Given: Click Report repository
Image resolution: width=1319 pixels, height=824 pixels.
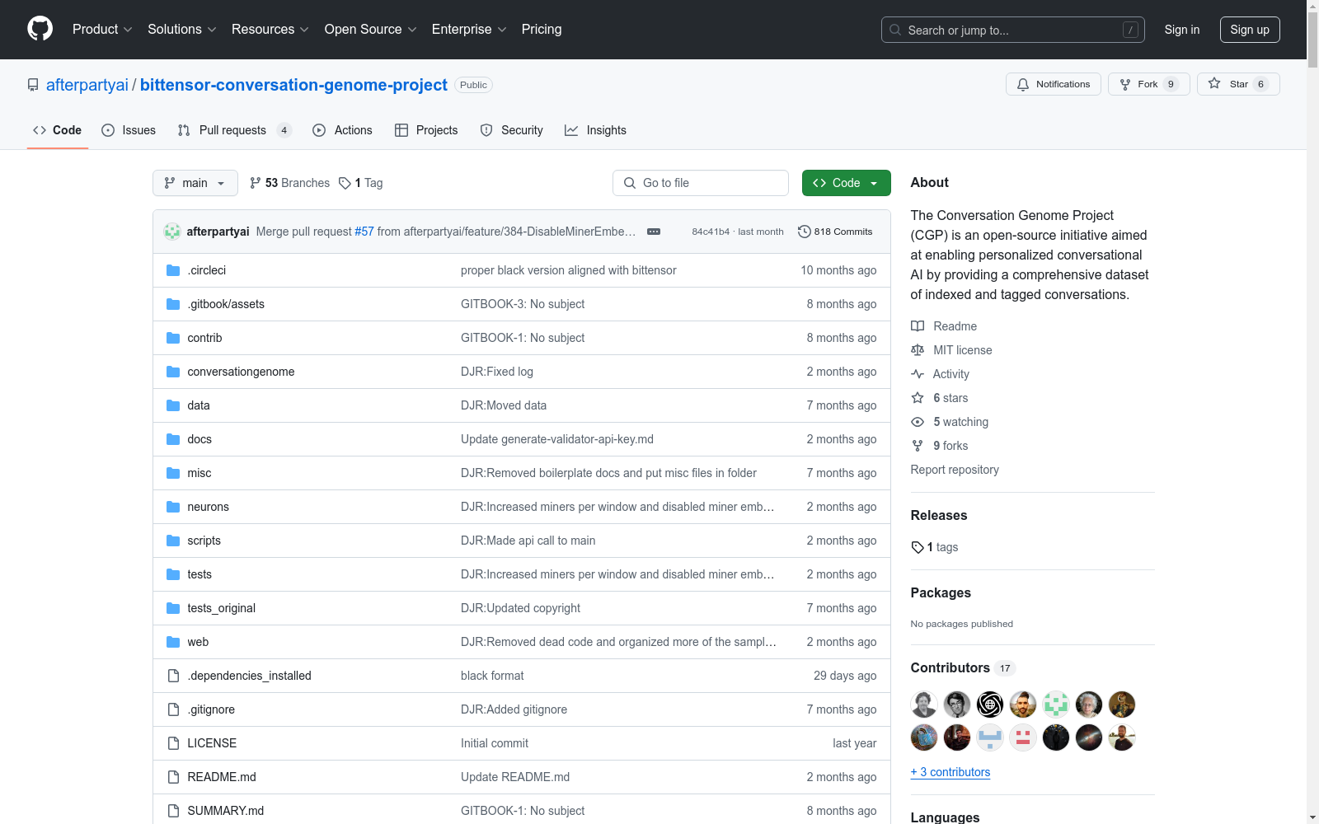Looking at the screenshot, I should 955,470.
